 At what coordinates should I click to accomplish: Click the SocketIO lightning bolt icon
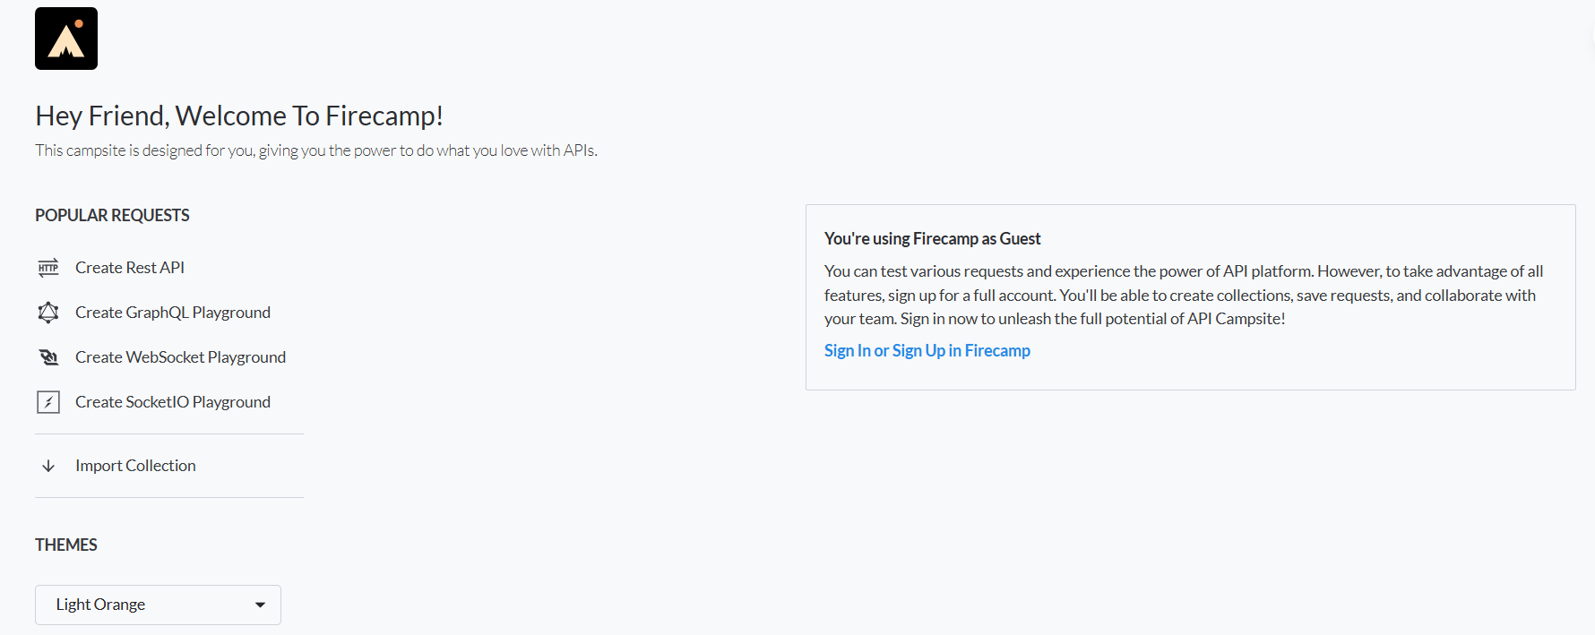coord(47,401)
